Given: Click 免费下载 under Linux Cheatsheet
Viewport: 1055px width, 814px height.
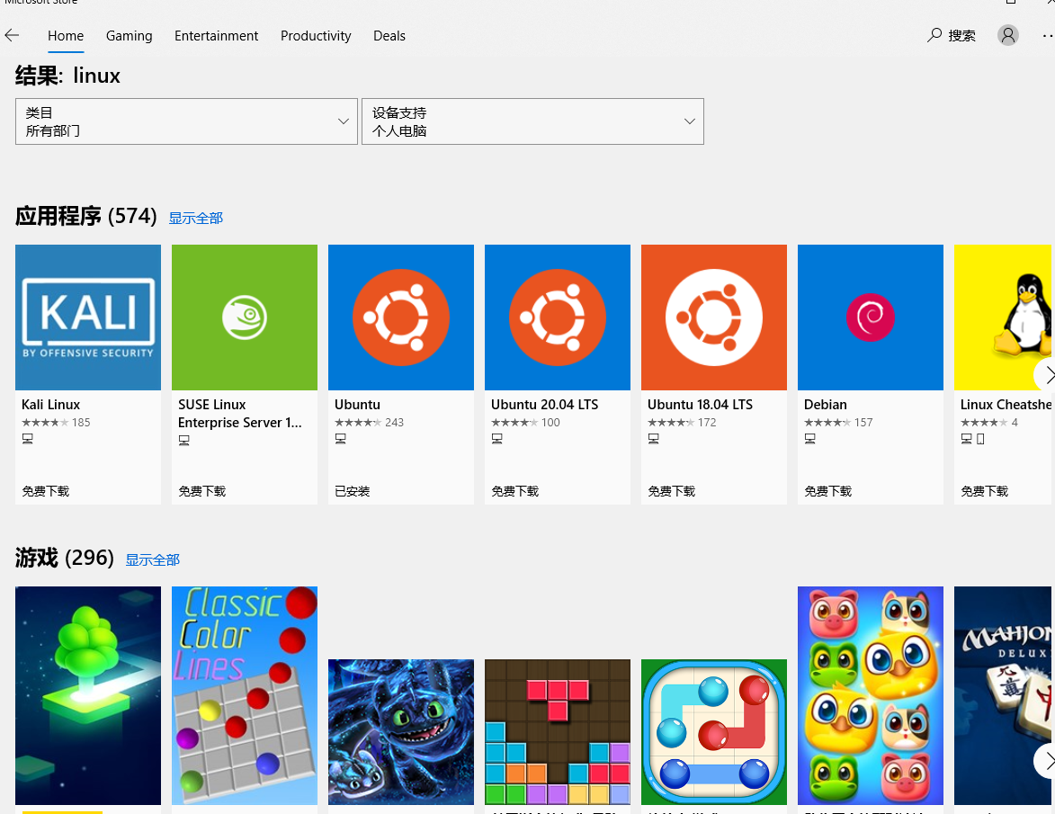Looking at the screenshot, I should pos(984,491).
